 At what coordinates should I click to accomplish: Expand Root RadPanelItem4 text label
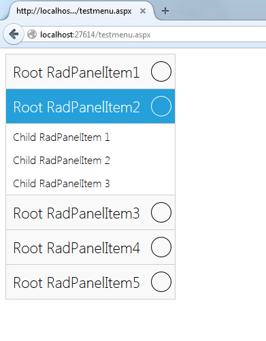click(x=76, y=248)
